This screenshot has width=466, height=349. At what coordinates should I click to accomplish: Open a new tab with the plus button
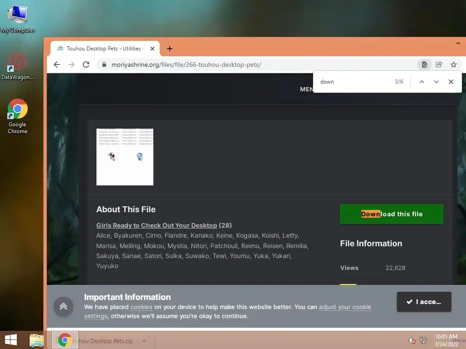click(x=170, y=49)
